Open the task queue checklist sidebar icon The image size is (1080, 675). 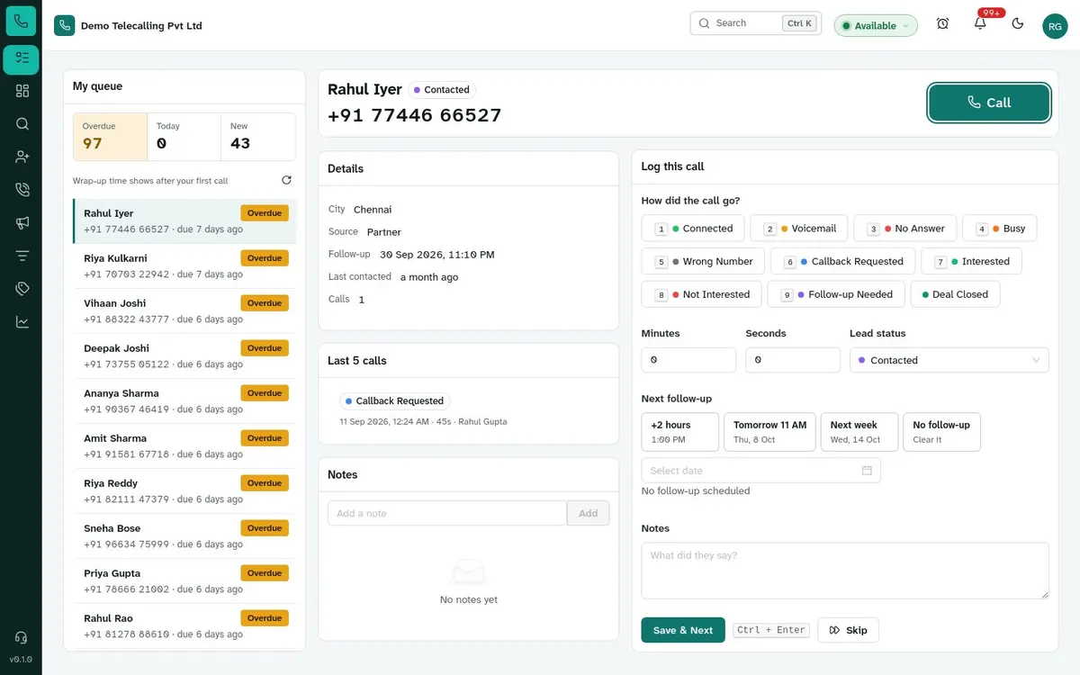point(22,58)
